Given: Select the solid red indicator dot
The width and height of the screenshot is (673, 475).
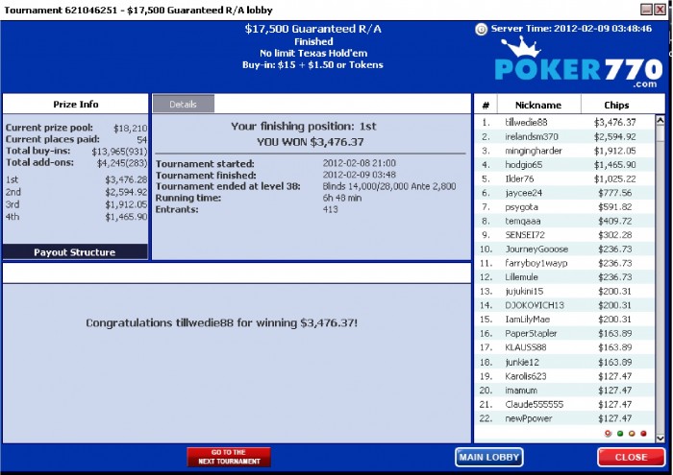Looking at the screenshot, I should (643, 434).
